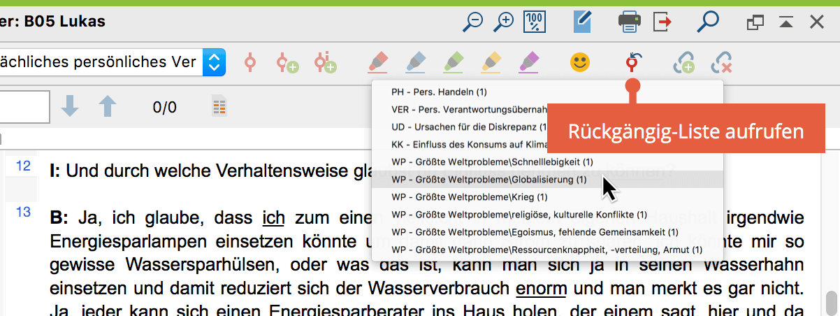Code segment with the plain red code icon
Image resolution: width=840 pixels, height=316 pixels.
coord(250,63)
